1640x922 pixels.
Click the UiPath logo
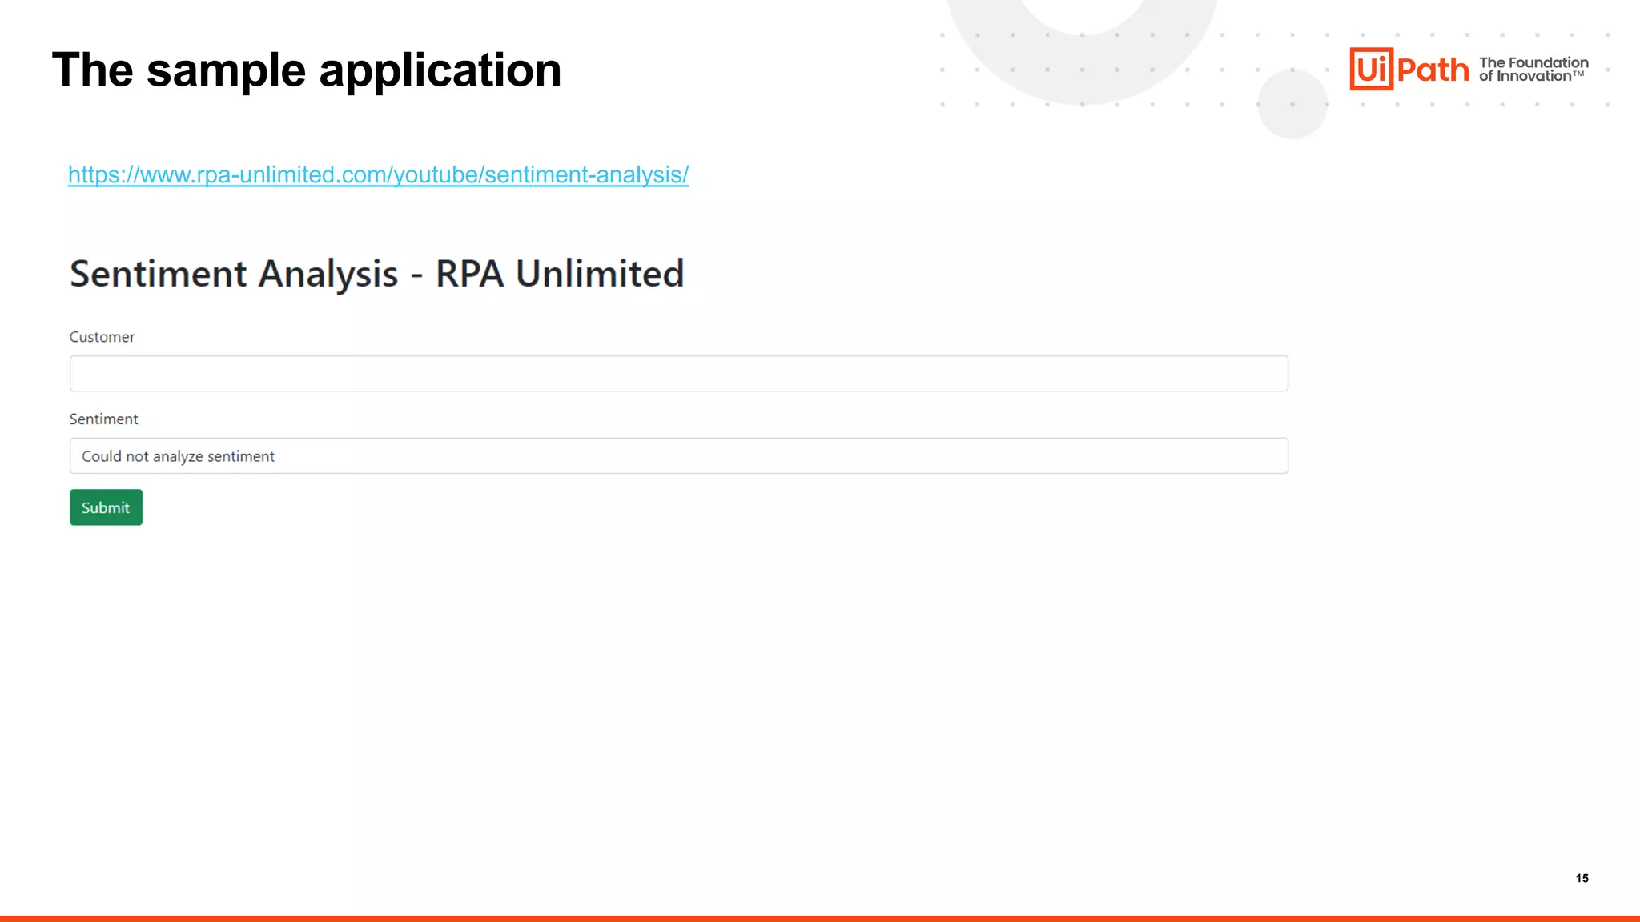click(1409, 69)
